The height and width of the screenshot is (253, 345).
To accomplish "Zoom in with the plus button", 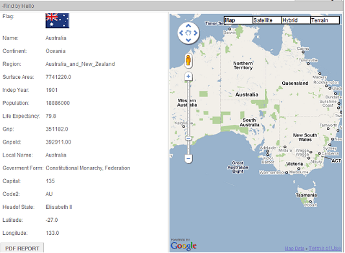I will tap(188, 76).
